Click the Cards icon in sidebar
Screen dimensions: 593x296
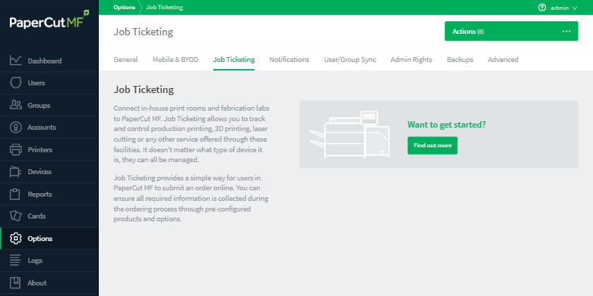tap(16, 216)
